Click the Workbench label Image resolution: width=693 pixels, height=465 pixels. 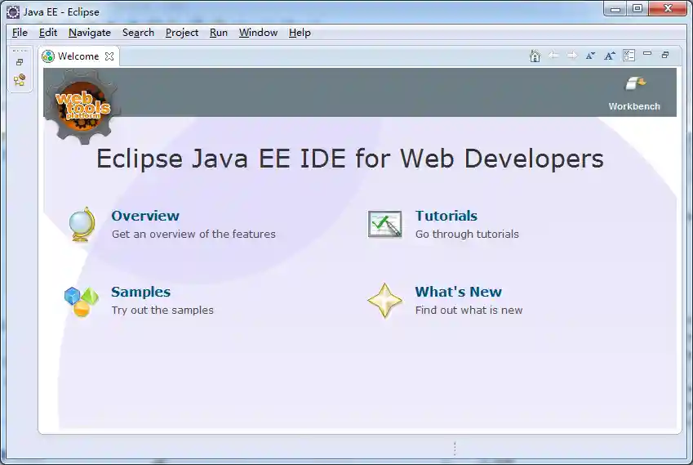point(634,106)
